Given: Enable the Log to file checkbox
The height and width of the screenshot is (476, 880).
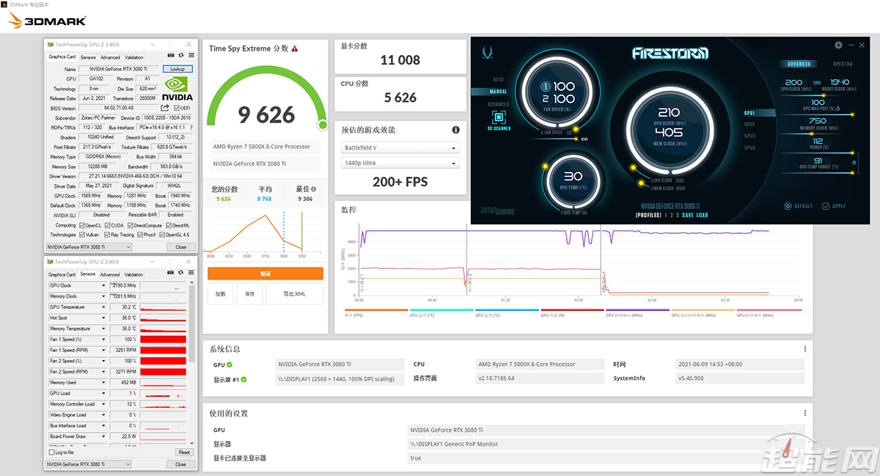Looking at the screenshot, I should pos(51,453).
